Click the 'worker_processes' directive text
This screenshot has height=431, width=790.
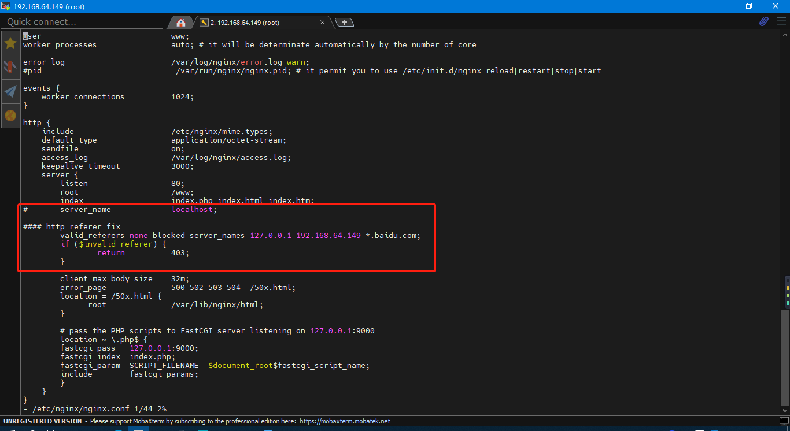click(x=60, y=44)
